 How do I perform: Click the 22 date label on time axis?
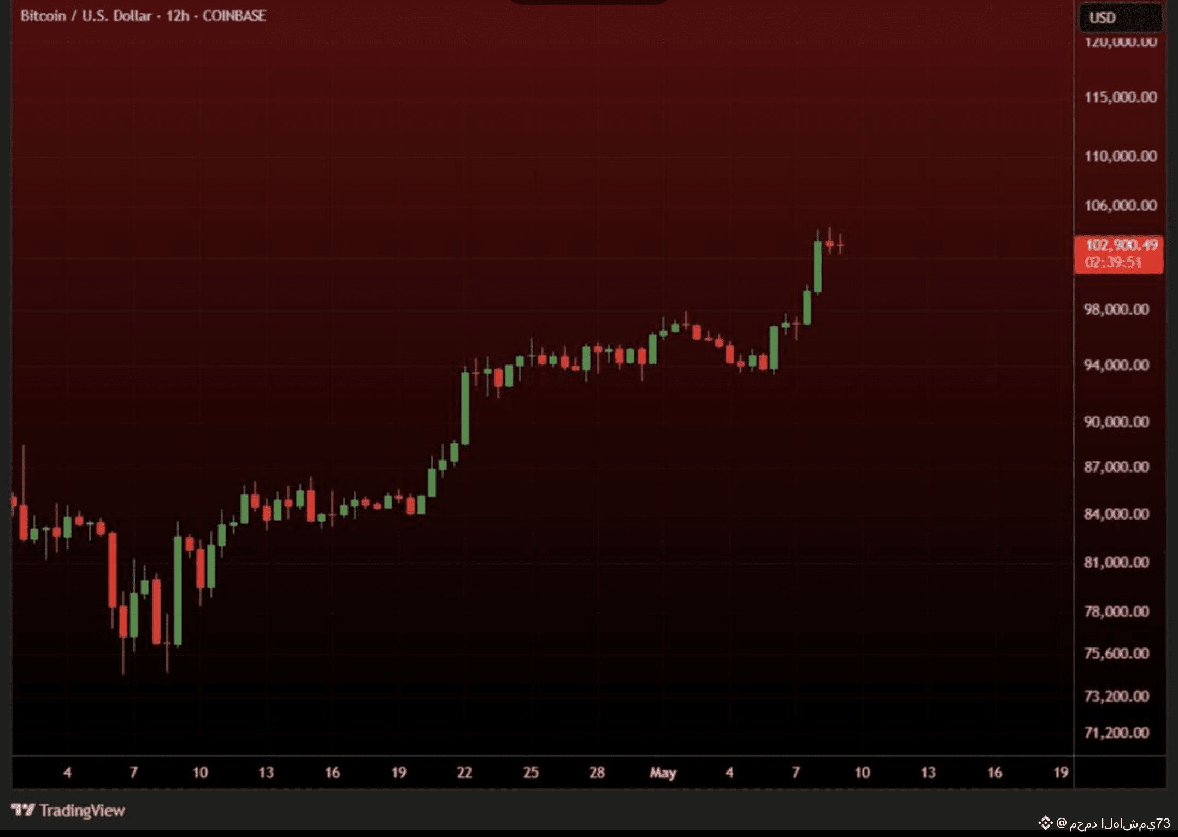tap(464, 773)
